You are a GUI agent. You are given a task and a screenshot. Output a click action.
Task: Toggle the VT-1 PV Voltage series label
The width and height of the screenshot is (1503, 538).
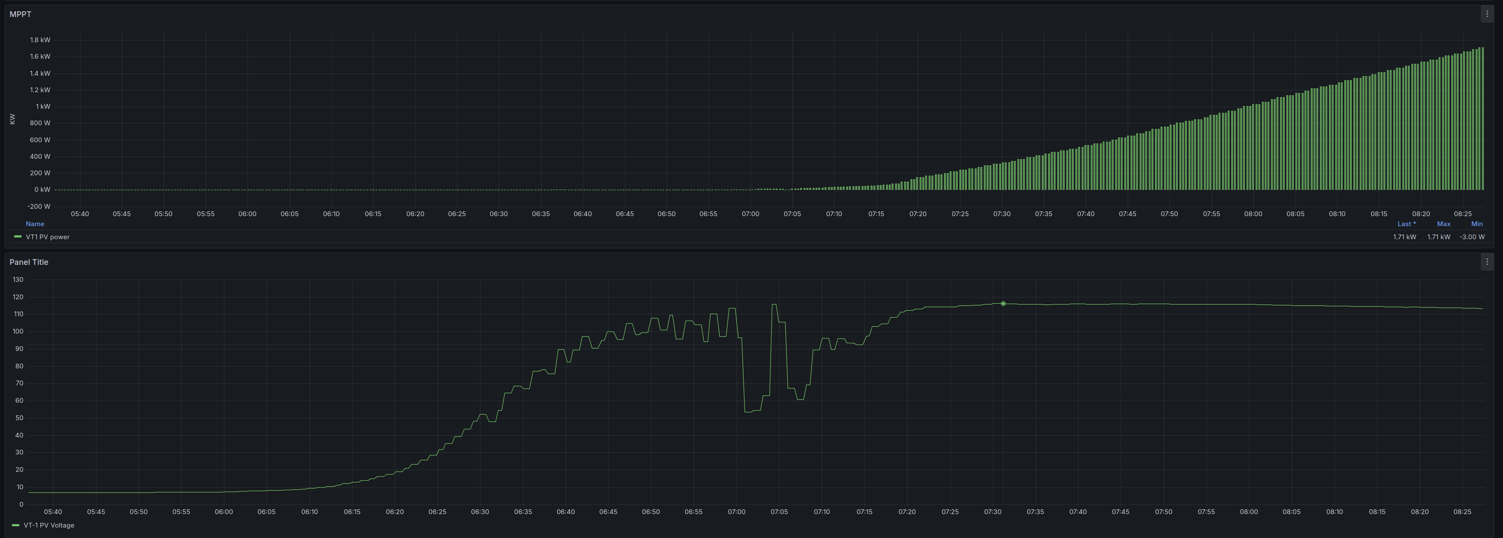point(48,525)
